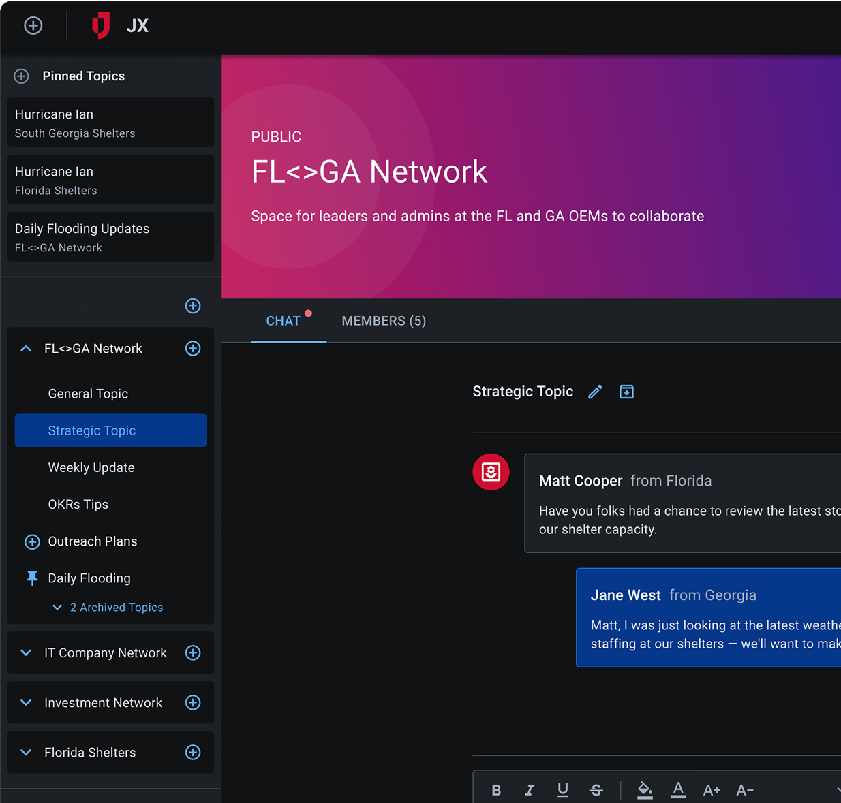Click the pin icon next to Daily Flooding
Viewport: 841px width, 803px height.
coord(32,578)
